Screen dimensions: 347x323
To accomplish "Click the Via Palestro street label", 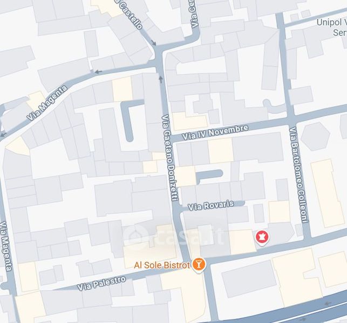I will pos(101,283).
